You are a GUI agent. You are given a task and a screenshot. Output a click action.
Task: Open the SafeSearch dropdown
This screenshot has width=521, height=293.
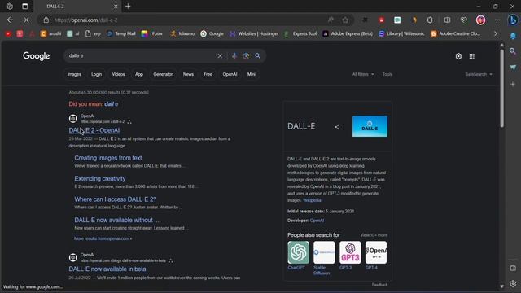point(479,74)
